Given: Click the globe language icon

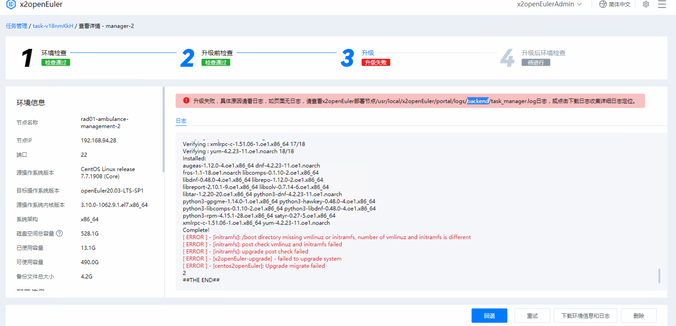Looking at the screenshot, I should 603,4.
